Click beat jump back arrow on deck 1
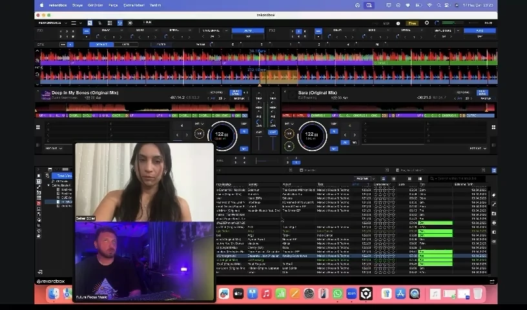The height and width of the screenshot is (310, 527). (178, 135)
